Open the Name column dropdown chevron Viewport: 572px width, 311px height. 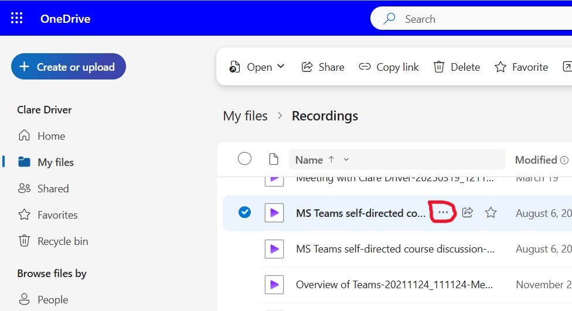coord(346,160)
